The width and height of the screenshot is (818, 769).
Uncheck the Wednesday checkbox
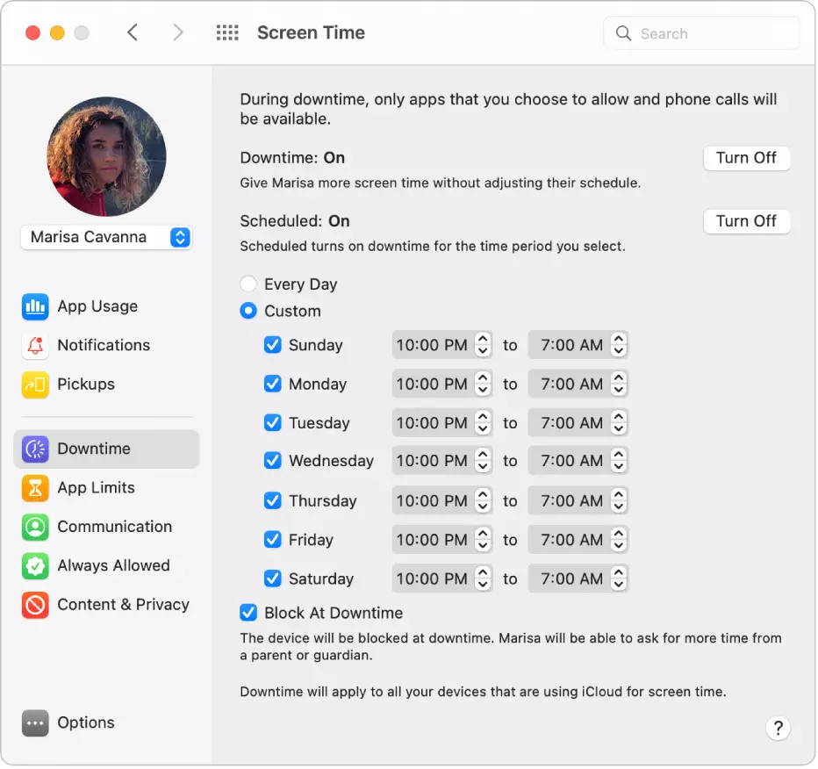click(x=273, y=461)
